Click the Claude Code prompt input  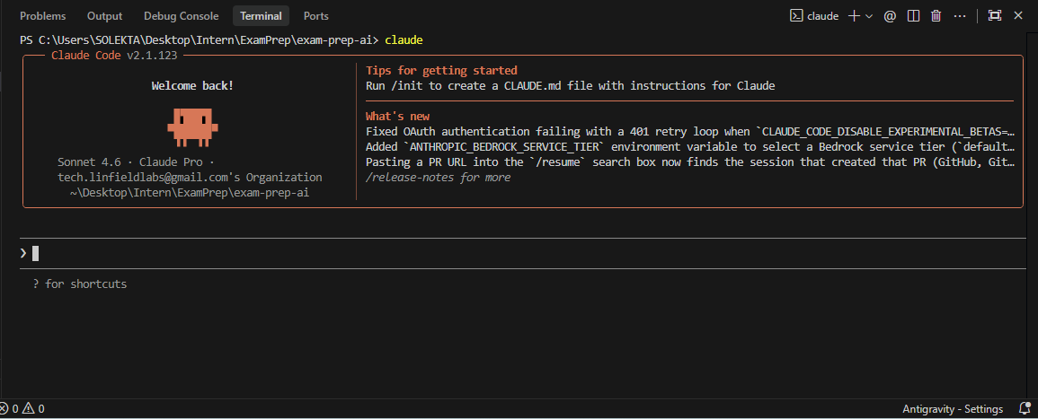[x=523, y=253]
